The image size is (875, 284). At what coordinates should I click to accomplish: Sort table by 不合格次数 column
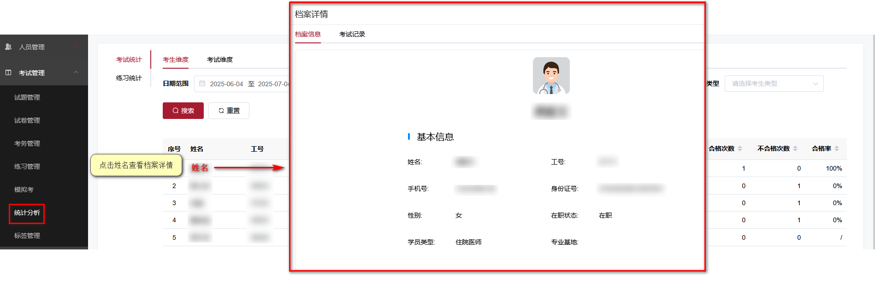pos(795,148)
